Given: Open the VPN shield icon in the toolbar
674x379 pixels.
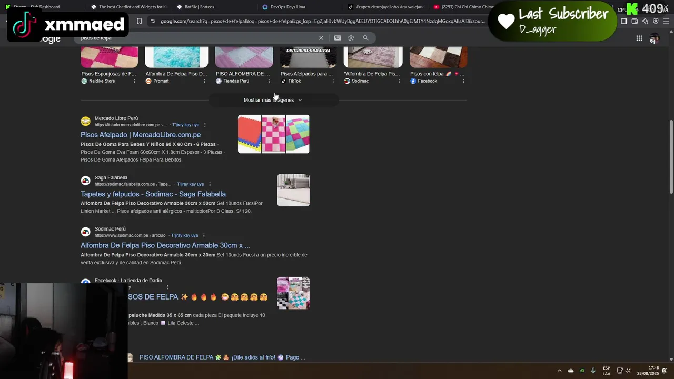Looking at the screenshot, I should coord(656,21).
